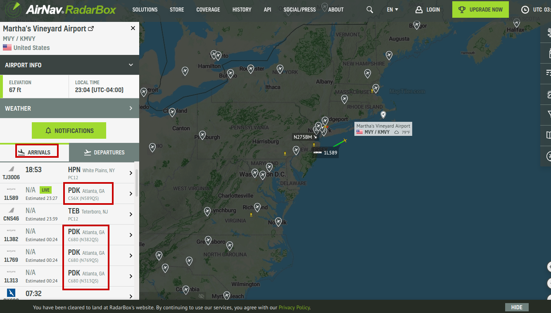Expand the 1L589 flight row chevron
Screen dimensions: 551x313
tap(131, 194)
